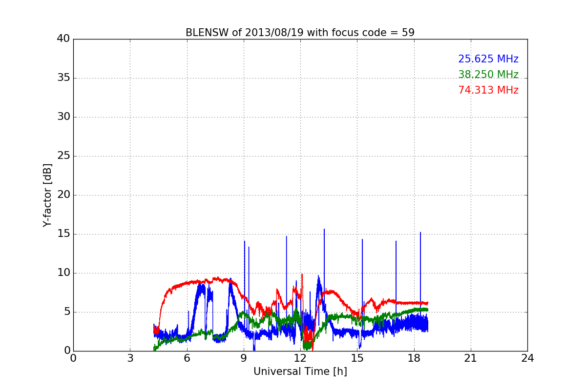Viewport: 586px width, 390px height.
Task: Click x-axis tick label 9
Action: tap(243, 358)
